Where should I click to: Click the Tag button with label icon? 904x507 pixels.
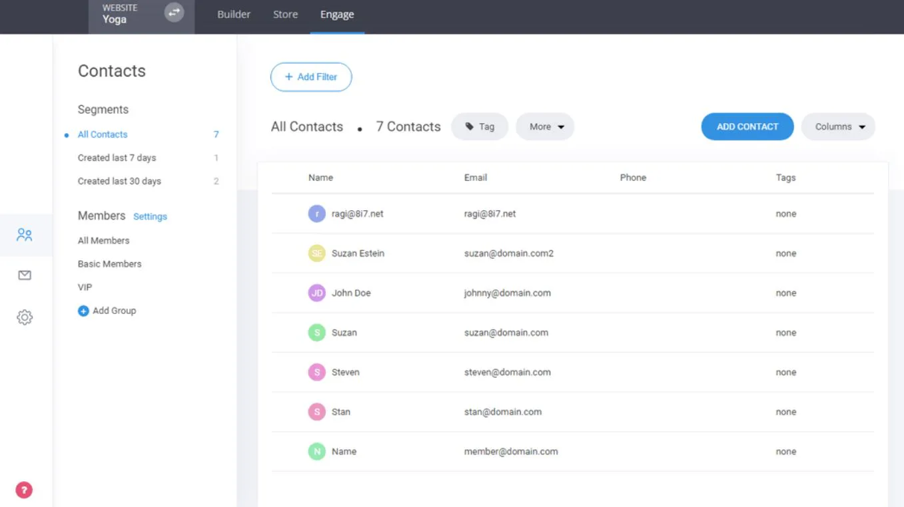pos(480,126)
